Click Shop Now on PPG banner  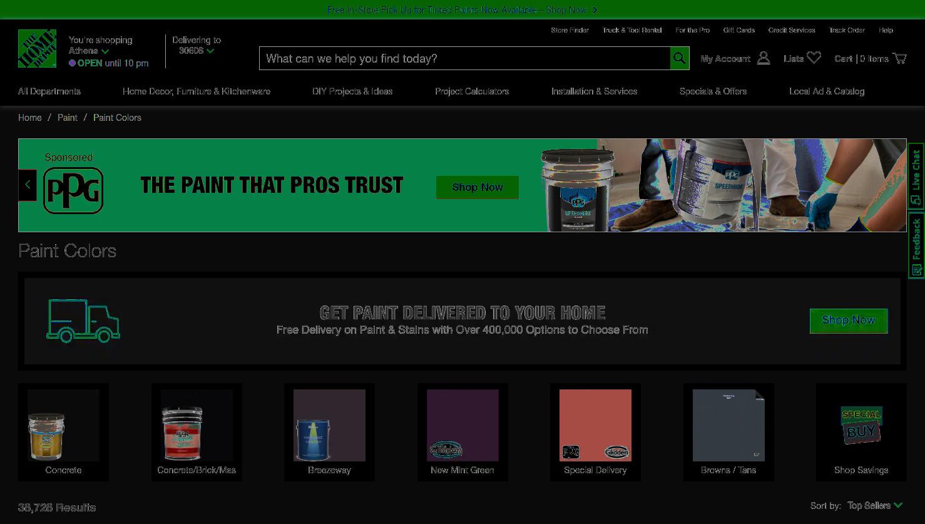tap(477, 187)
